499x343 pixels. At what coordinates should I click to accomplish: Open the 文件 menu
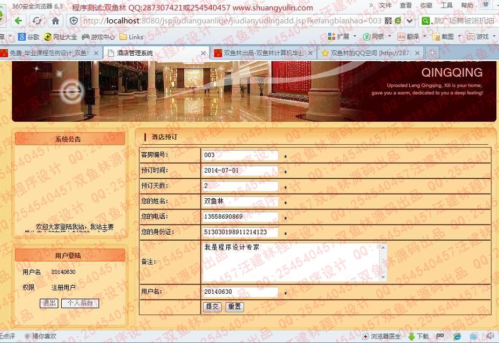(385, 5)
